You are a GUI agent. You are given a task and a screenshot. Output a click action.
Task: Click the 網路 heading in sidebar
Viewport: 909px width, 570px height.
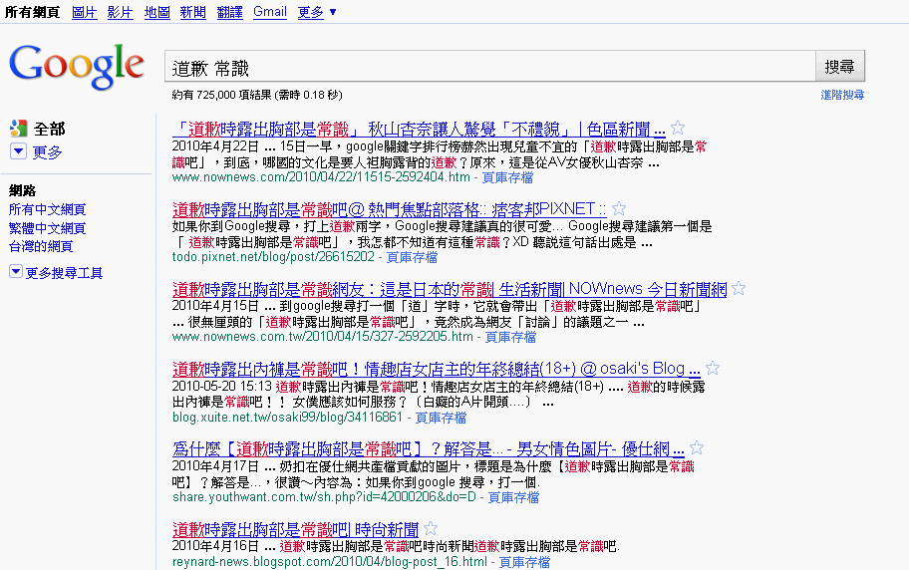coord(23,190)
